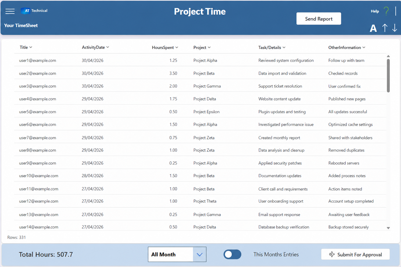Click the AT Technical logo
Screen dimensions: 401x267
[34, 11]
